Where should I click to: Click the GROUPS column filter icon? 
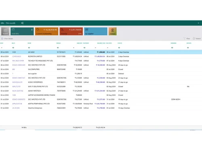pyautogui.click(x=188, y=48)
